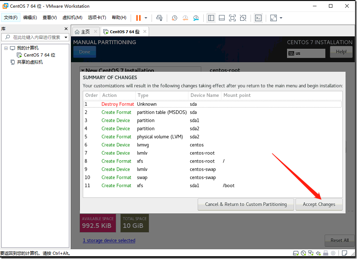Click the printer status bar icon

(x=326, y=253)
